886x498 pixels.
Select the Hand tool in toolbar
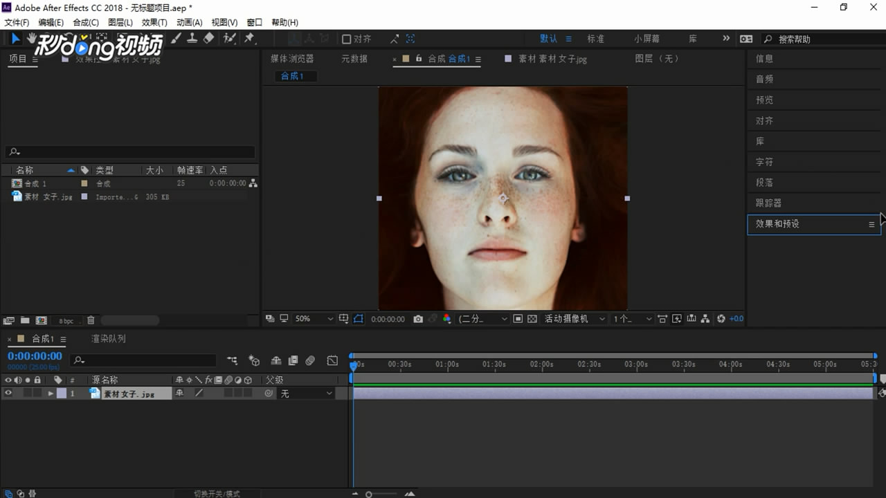tap(33, 38)
